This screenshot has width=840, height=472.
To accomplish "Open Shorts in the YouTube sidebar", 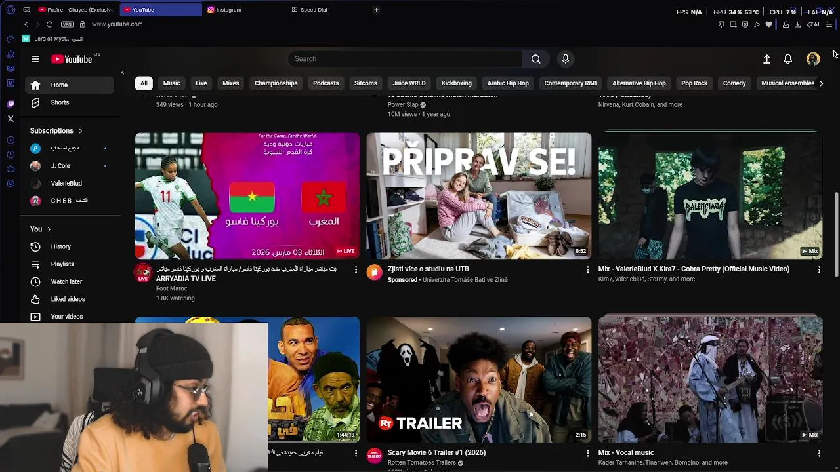I will point(70,103).
